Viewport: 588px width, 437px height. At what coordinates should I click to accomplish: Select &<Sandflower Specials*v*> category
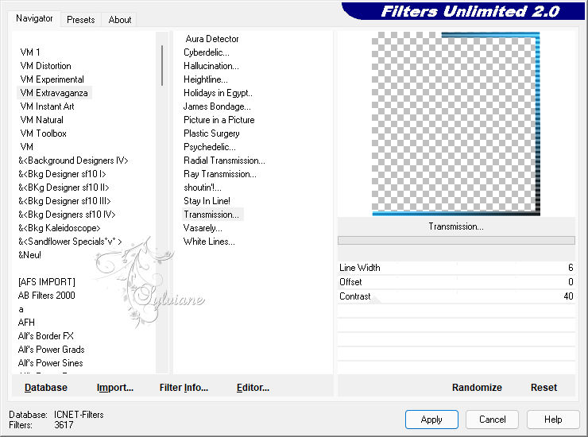tap(70, 242)
